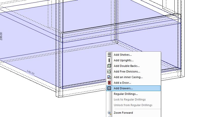Pick Add Free Divisions... entry
This screenshot has height=117, width=217.
pos(133,71)
